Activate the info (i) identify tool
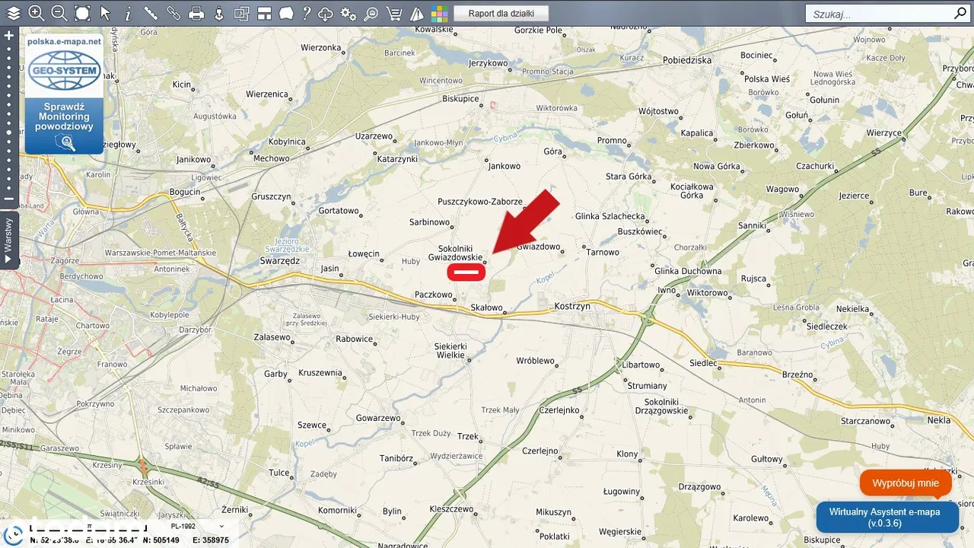Screen dimensions: 974x548 128,13
